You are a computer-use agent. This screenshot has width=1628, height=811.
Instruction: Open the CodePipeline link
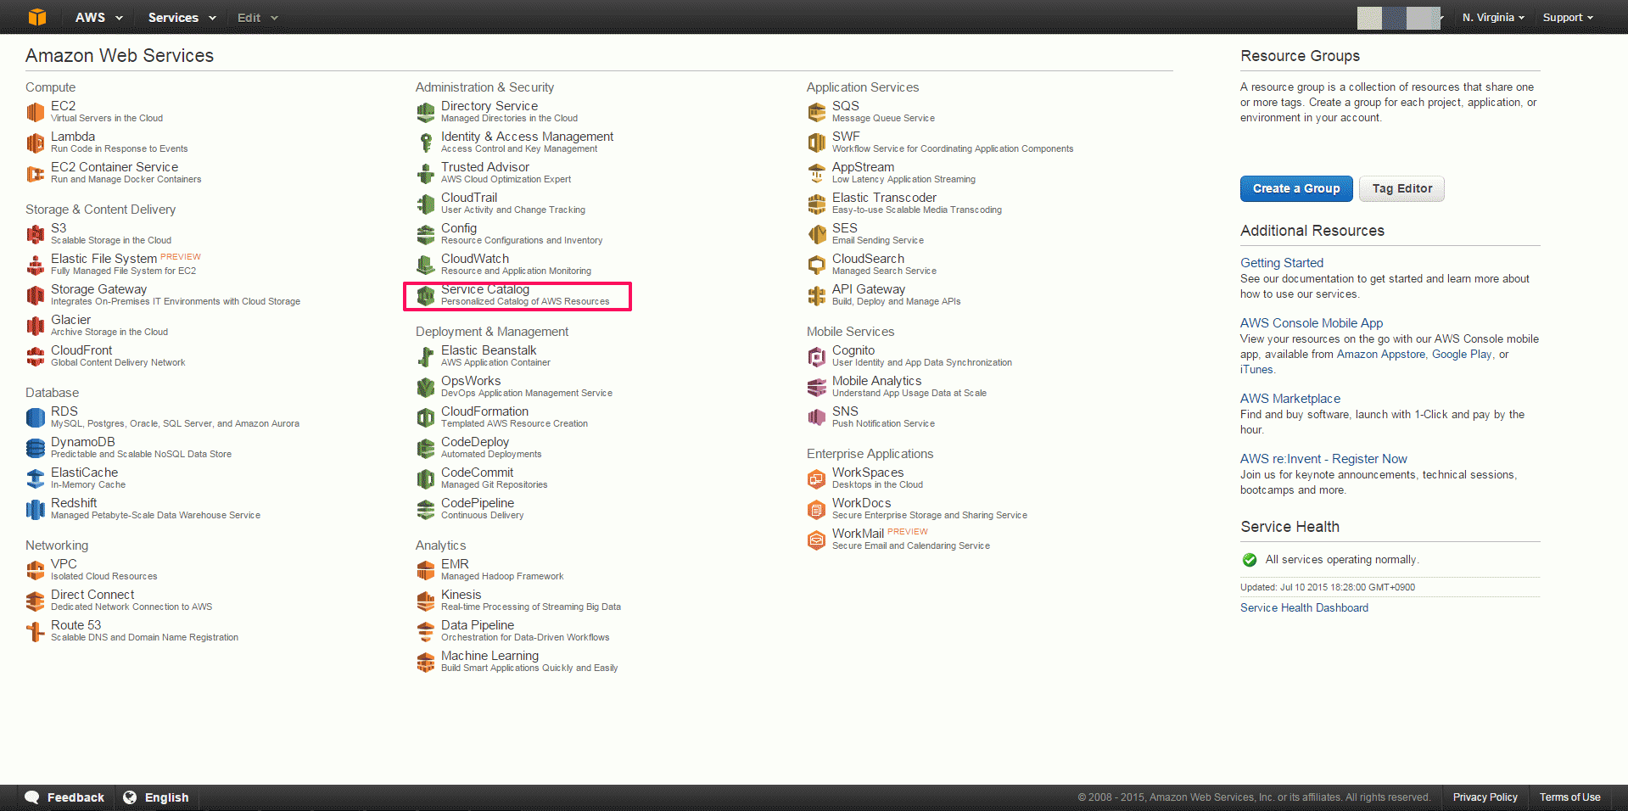point(478,503)
